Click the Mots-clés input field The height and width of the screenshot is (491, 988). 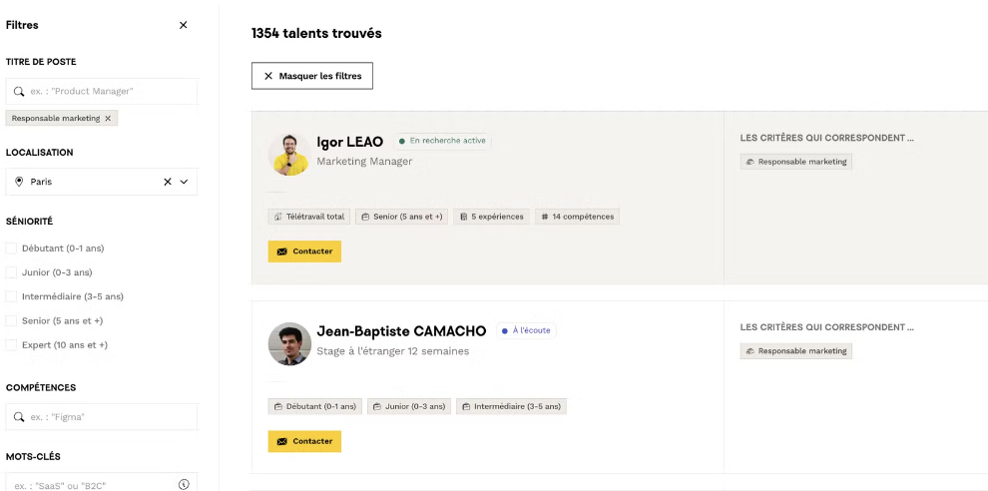95,484
